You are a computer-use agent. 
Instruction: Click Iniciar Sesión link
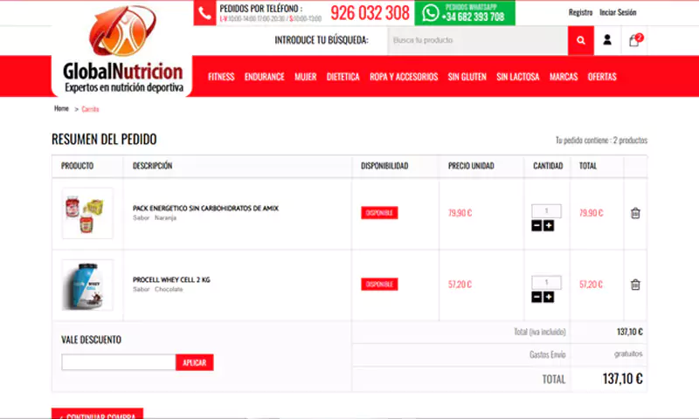pos(618,12)
